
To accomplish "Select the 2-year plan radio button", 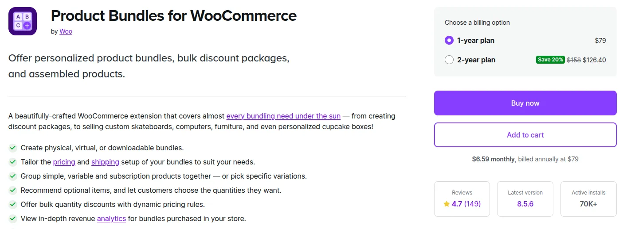I will tap(449, 60).
